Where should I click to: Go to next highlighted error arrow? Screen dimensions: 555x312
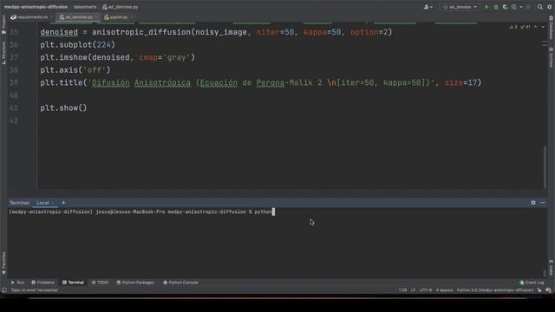point(543,27)
